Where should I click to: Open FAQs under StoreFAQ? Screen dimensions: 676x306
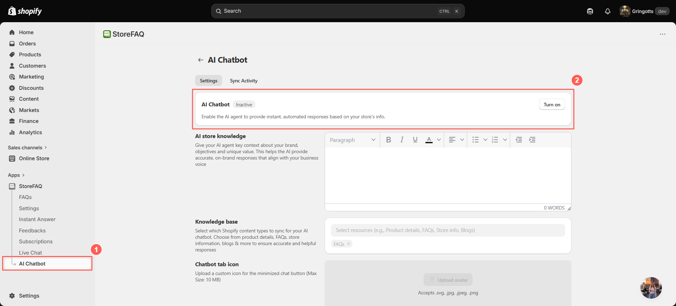tap(25, 197)
